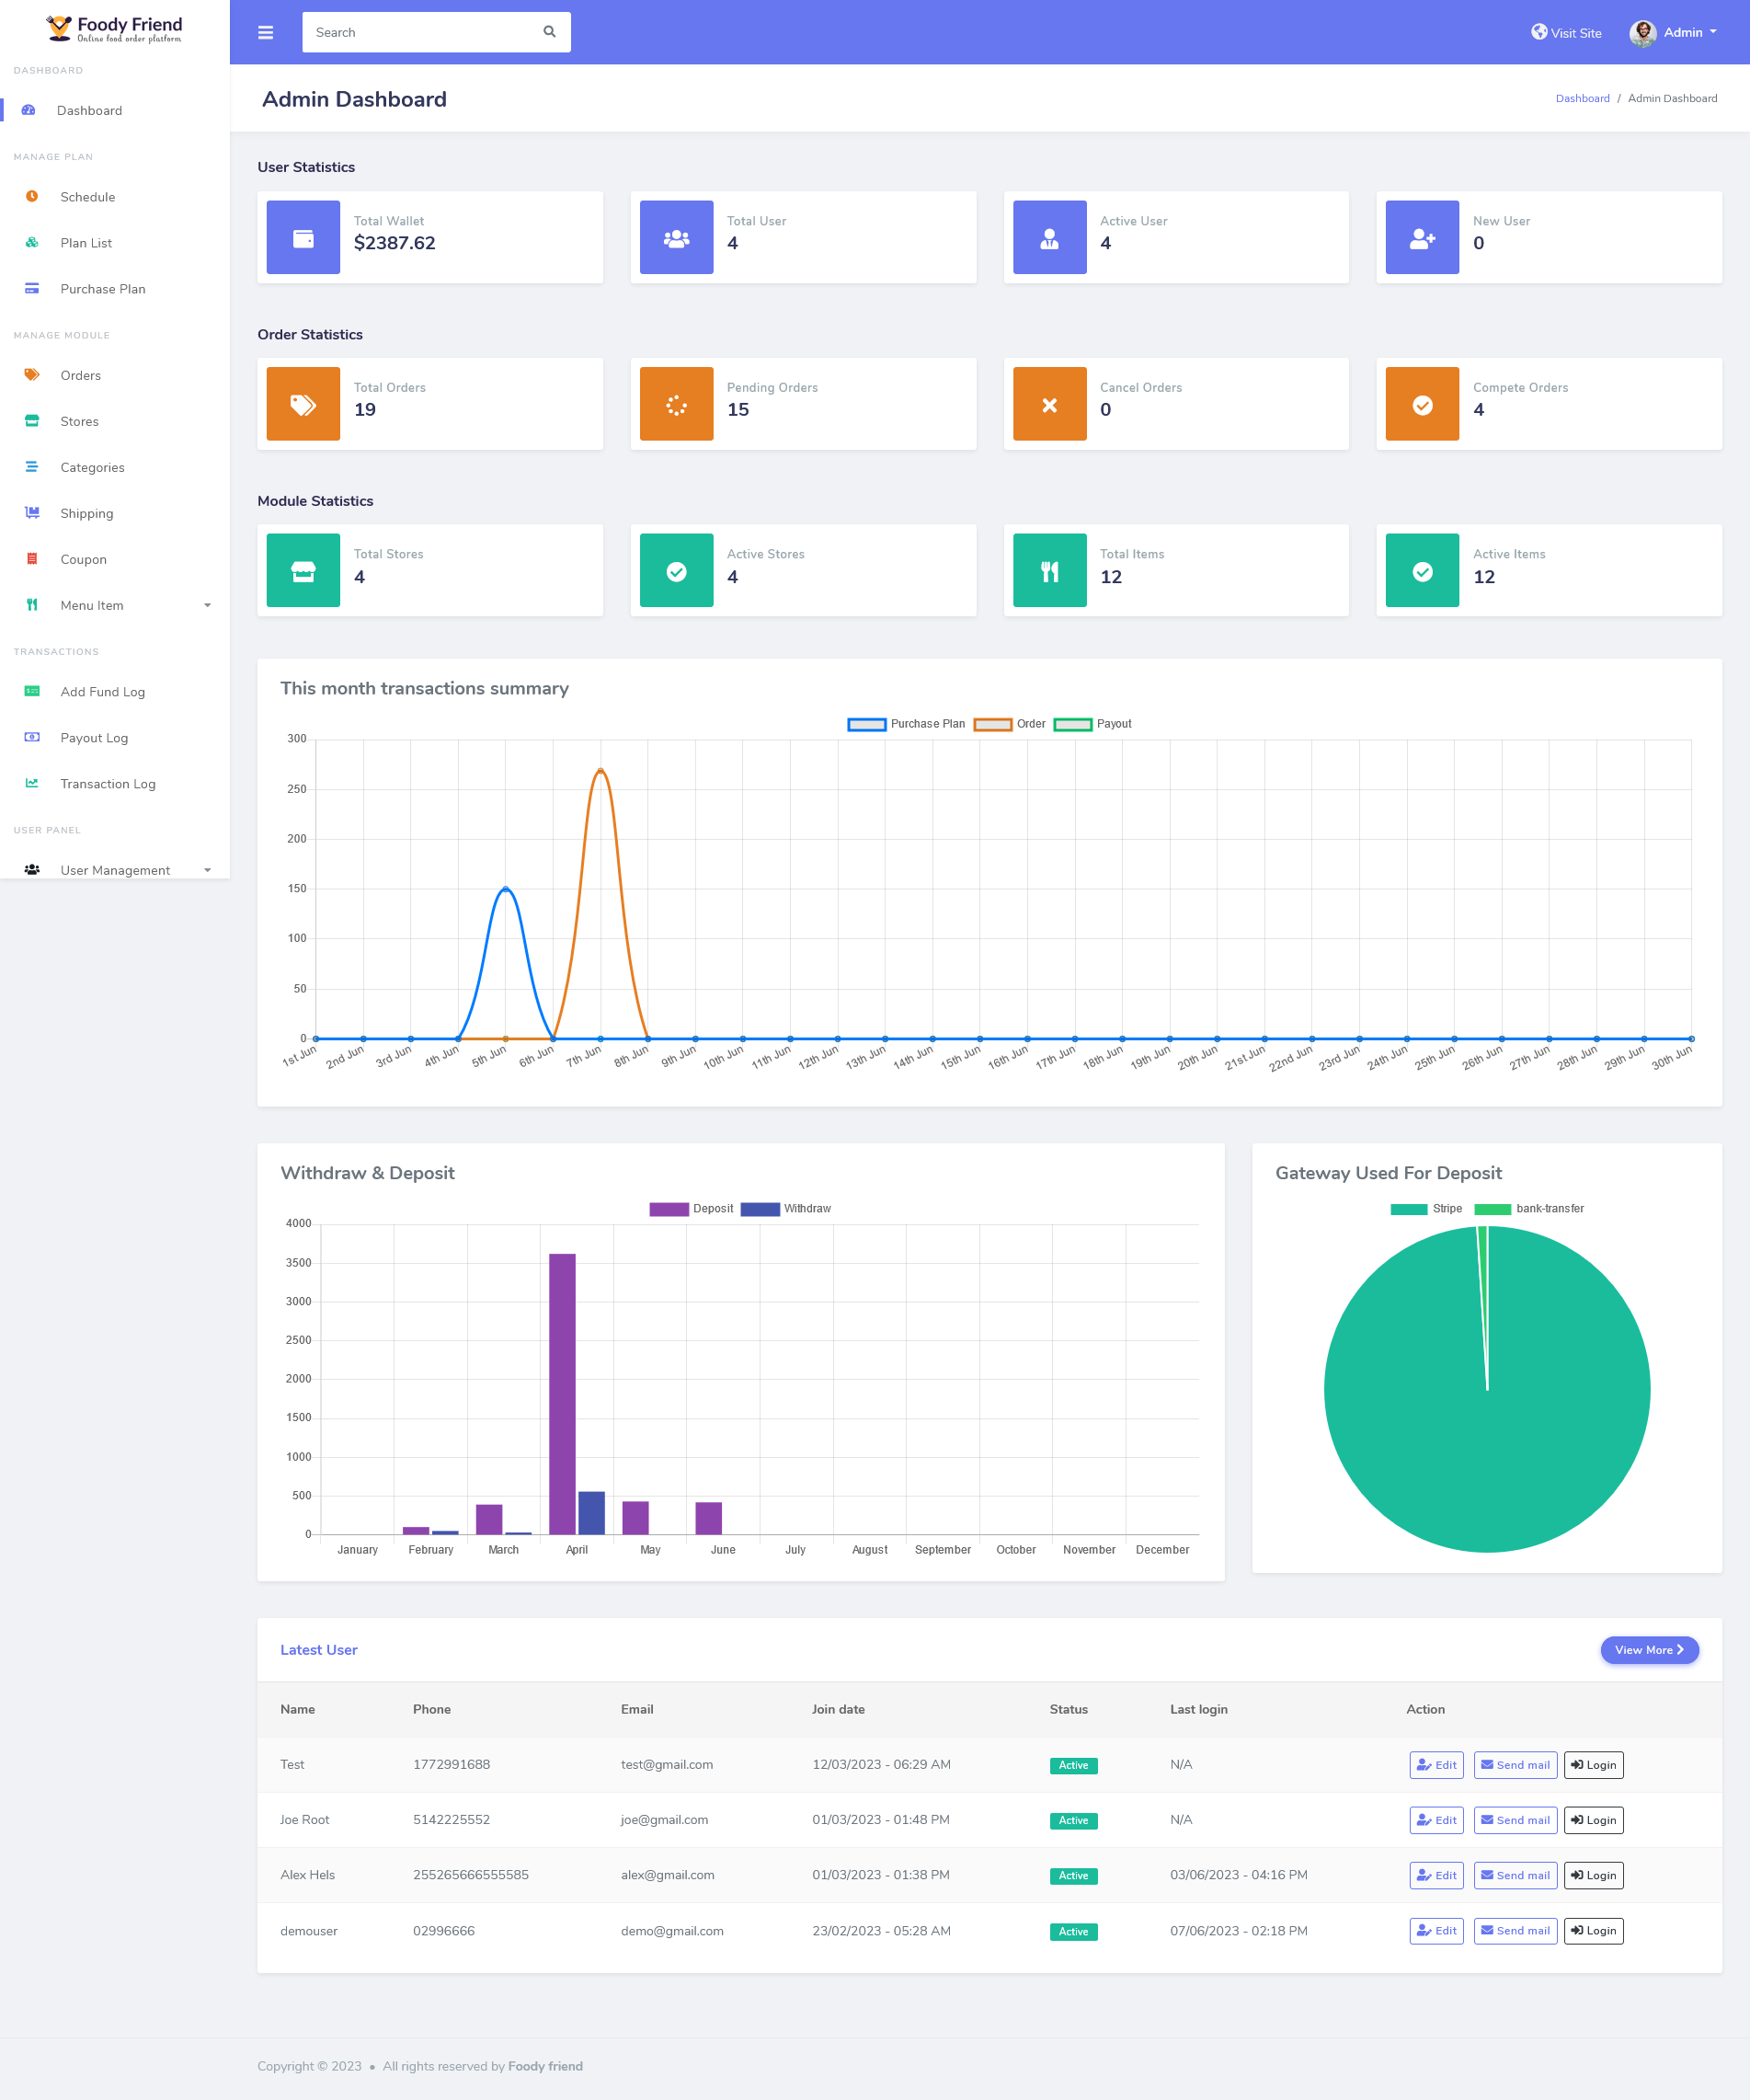Image resolution: width=1750 pixels, height=2100 pixels.
Task: Click the Total User group icon
Action: click(677, 238)
